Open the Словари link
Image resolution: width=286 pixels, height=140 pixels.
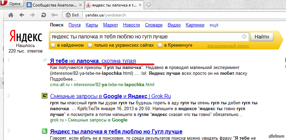point(154,25)
